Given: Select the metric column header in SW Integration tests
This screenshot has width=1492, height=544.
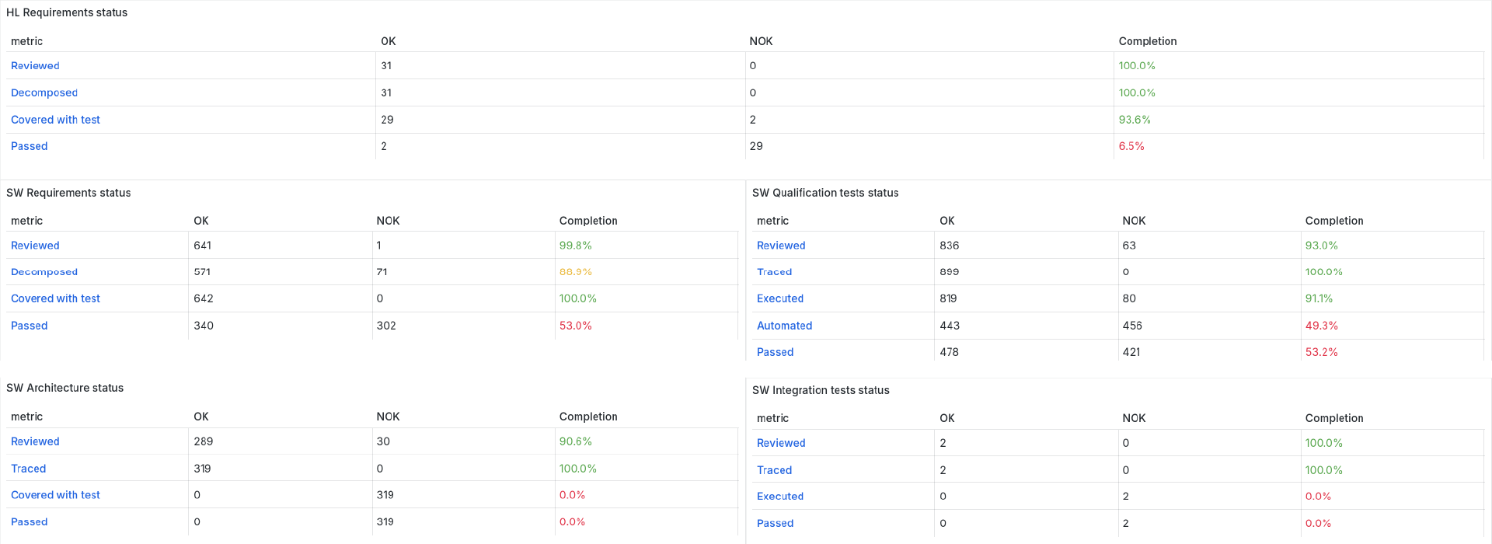Looking at the screenshot, I should [x=772, y=418].
